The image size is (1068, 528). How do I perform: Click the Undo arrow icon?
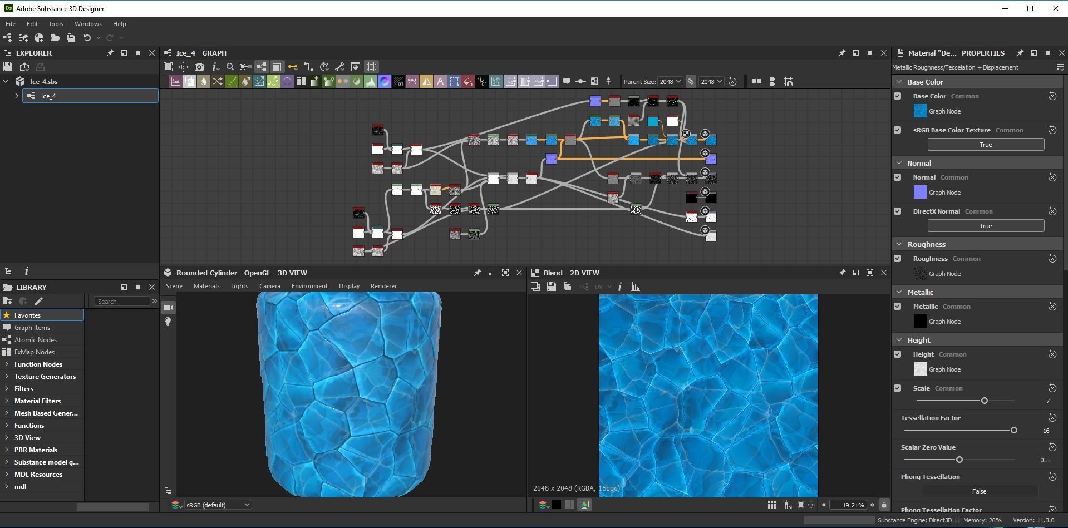pyautogui.click(x=87, y=38)
